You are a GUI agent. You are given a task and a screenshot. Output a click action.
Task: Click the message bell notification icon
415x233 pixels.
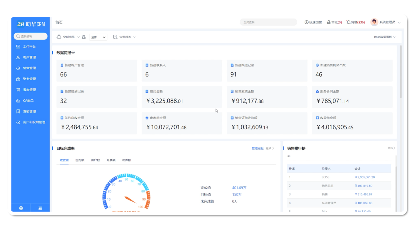pos(349,22)
